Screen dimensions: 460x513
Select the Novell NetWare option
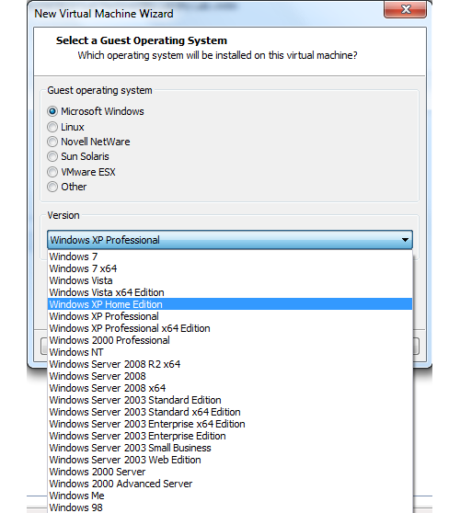pyautogui.click(x=52, y=142)
